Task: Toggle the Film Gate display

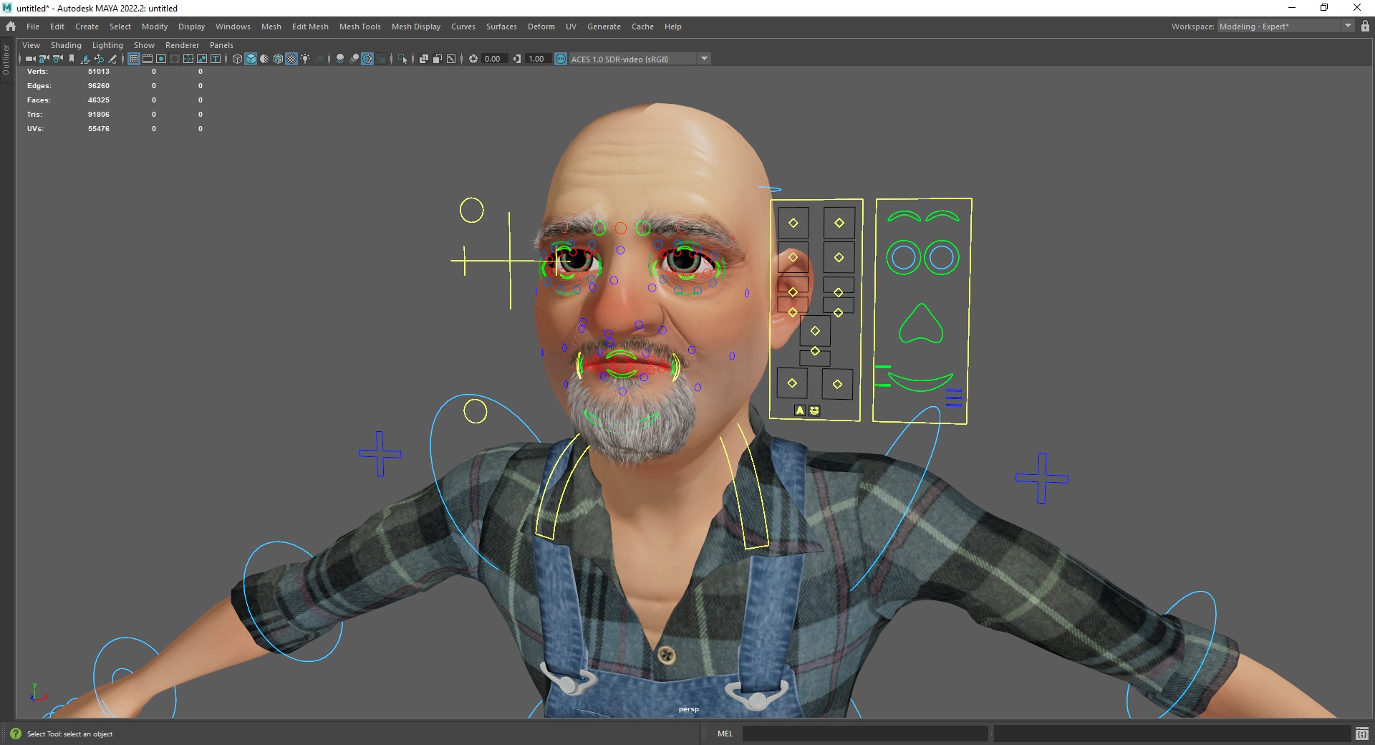Action: coord(148,59)
